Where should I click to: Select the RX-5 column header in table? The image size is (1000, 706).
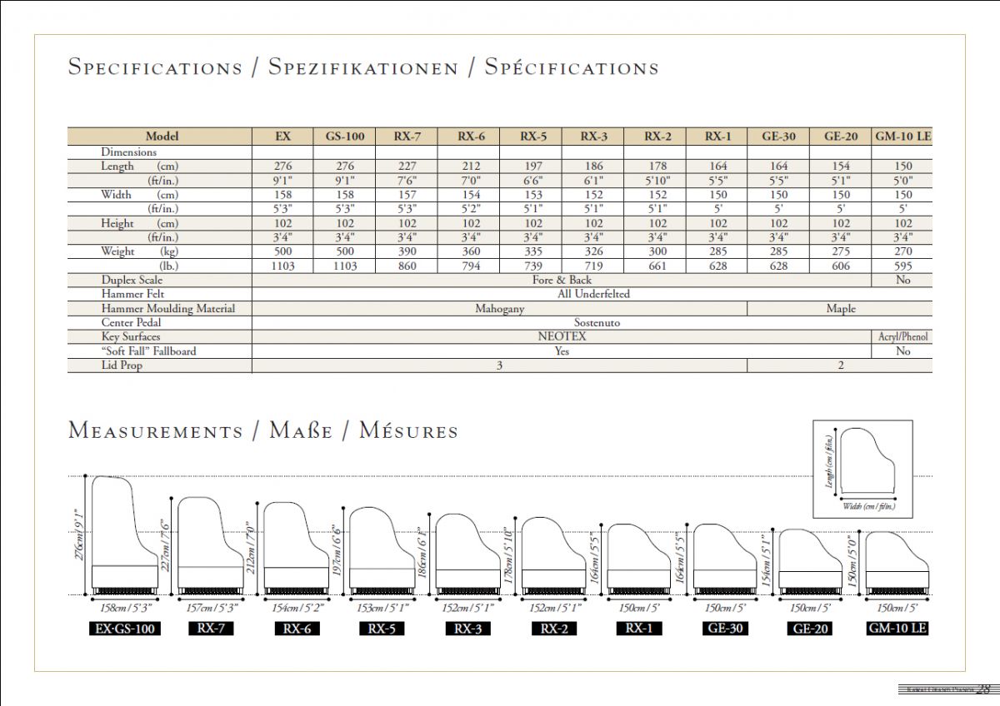coord(531,137)
